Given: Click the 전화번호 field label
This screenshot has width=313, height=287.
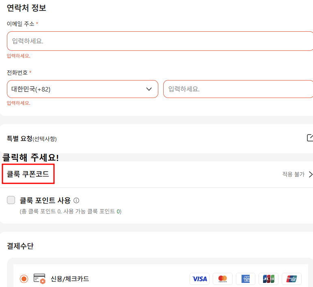Looking at the screenshot, I should coord(17,72).
